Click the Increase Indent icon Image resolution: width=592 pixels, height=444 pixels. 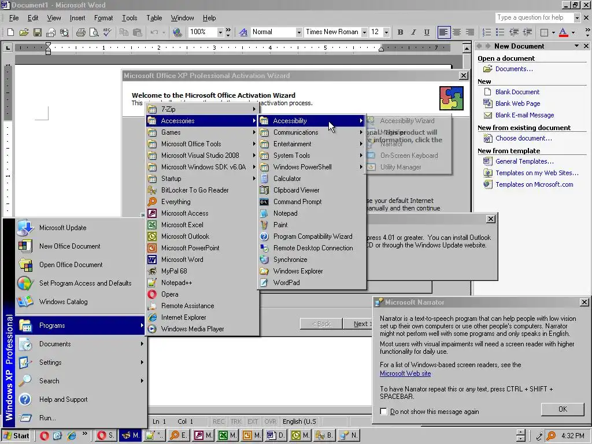point(527,32)
